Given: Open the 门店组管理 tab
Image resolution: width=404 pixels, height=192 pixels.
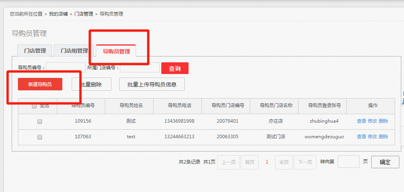Looking at the screenshot, I should click(74, 51).
